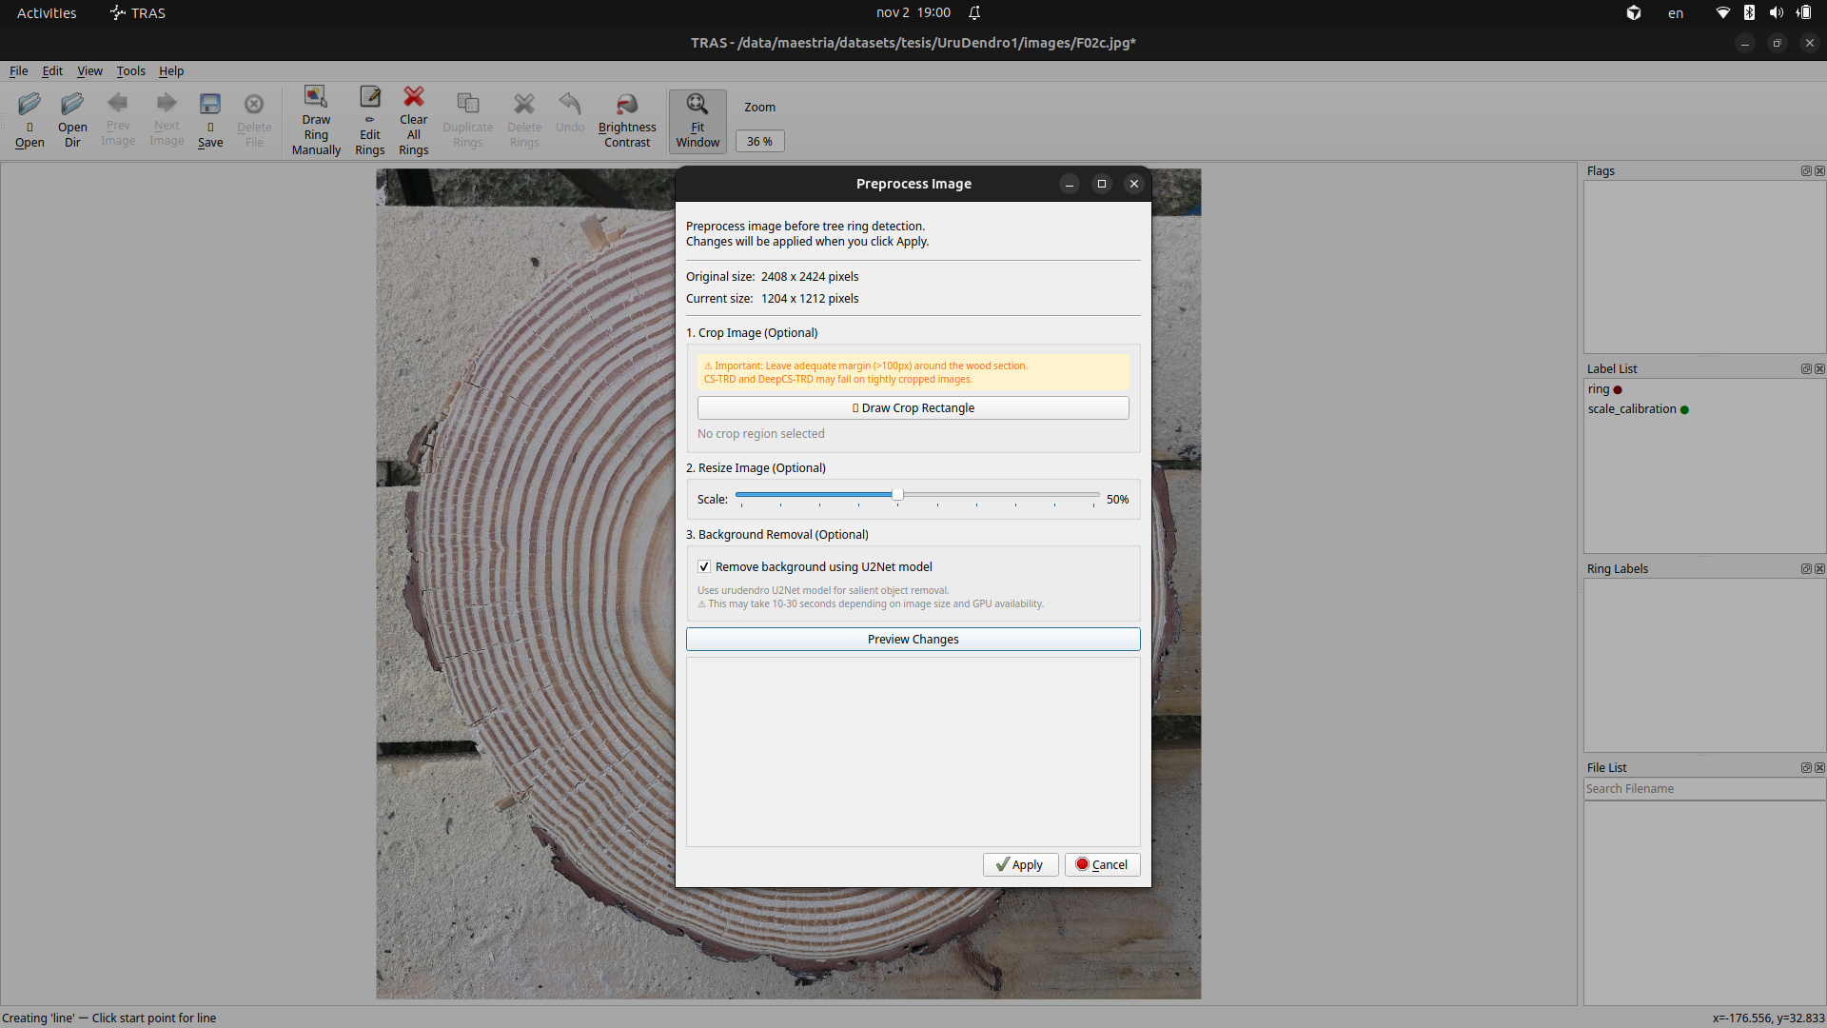Open the Brightness Contrast tool
The image size is (1827, 1028).
click(626, 120)
